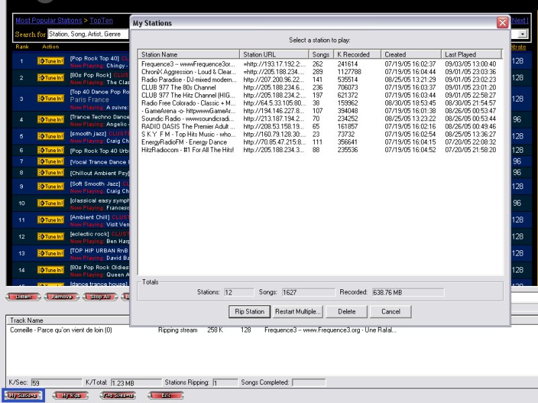Click Tune In icon for rank 14 station
Image resolution: width=538 pixels, height=403 pixels.
[x=51, y=270]
